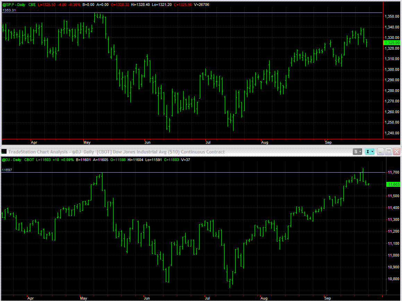The width and height of the screenshot is (402, 301).
Task: Click the O=11598 open value
Action: (118, 160)
